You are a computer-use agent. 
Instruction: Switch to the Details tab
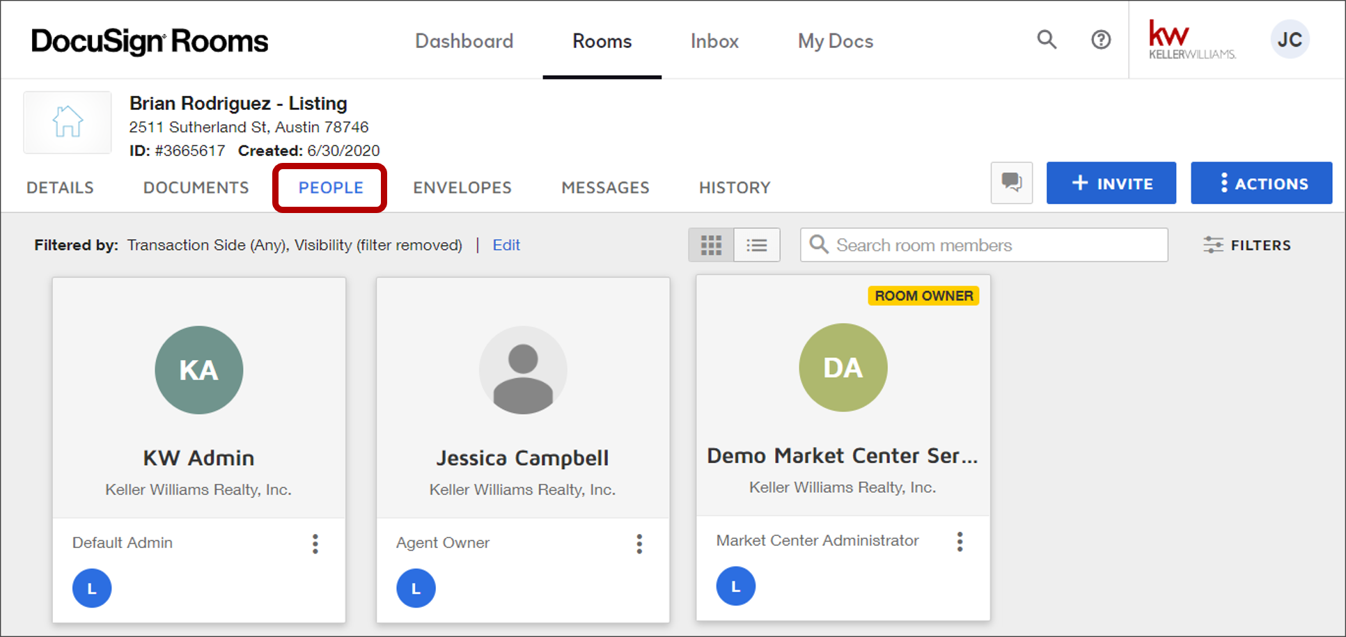(60, 187)
